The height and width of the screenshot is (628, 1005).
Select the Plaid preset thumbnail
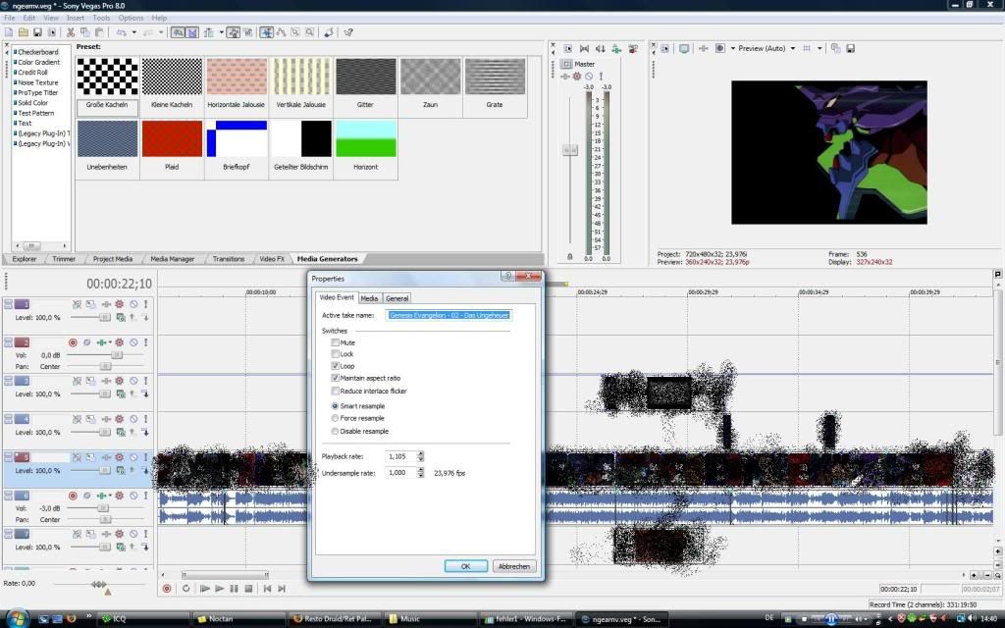point(172,139)
